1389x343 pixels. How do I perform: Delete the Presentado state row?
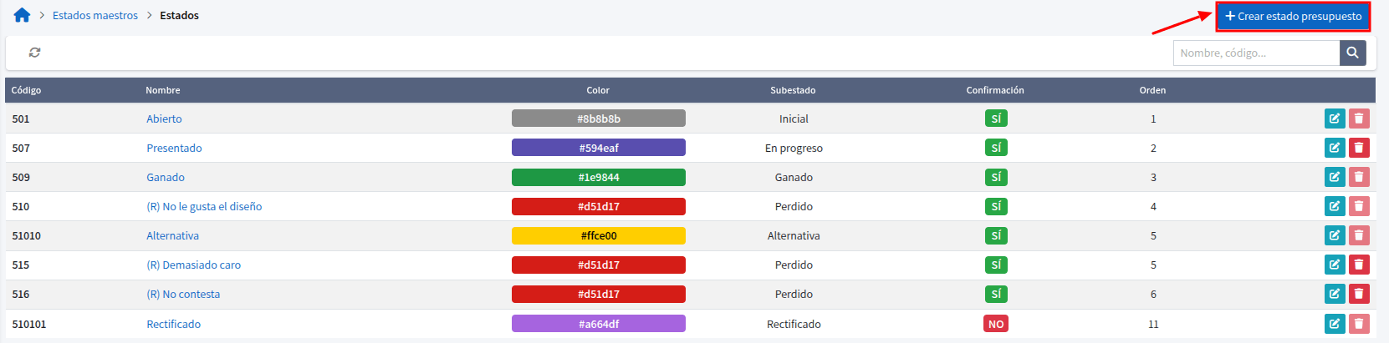[x=1359, y=148]
